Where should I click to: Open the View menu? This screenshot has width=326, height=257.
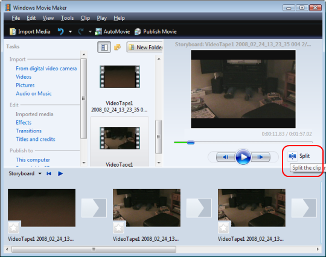[48, 18]
